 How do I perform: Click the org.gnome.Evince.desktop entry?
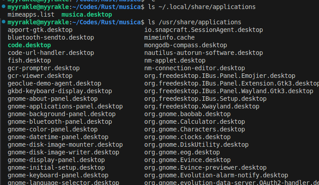click(x=187, y=160)
